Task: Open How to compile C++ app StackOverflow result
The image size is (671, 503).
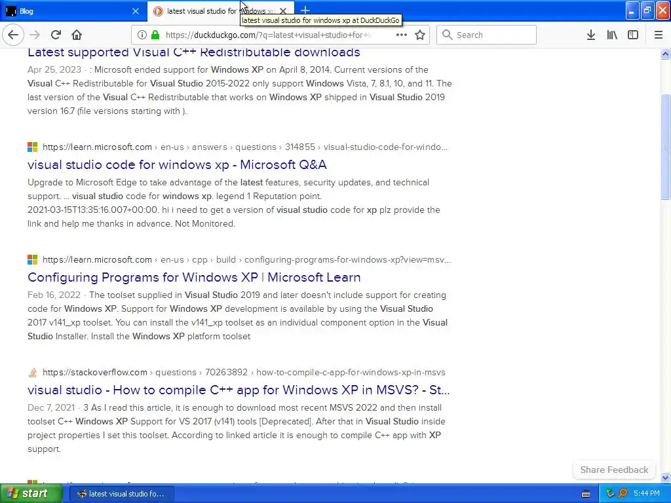Action: [x=239, y=390]
